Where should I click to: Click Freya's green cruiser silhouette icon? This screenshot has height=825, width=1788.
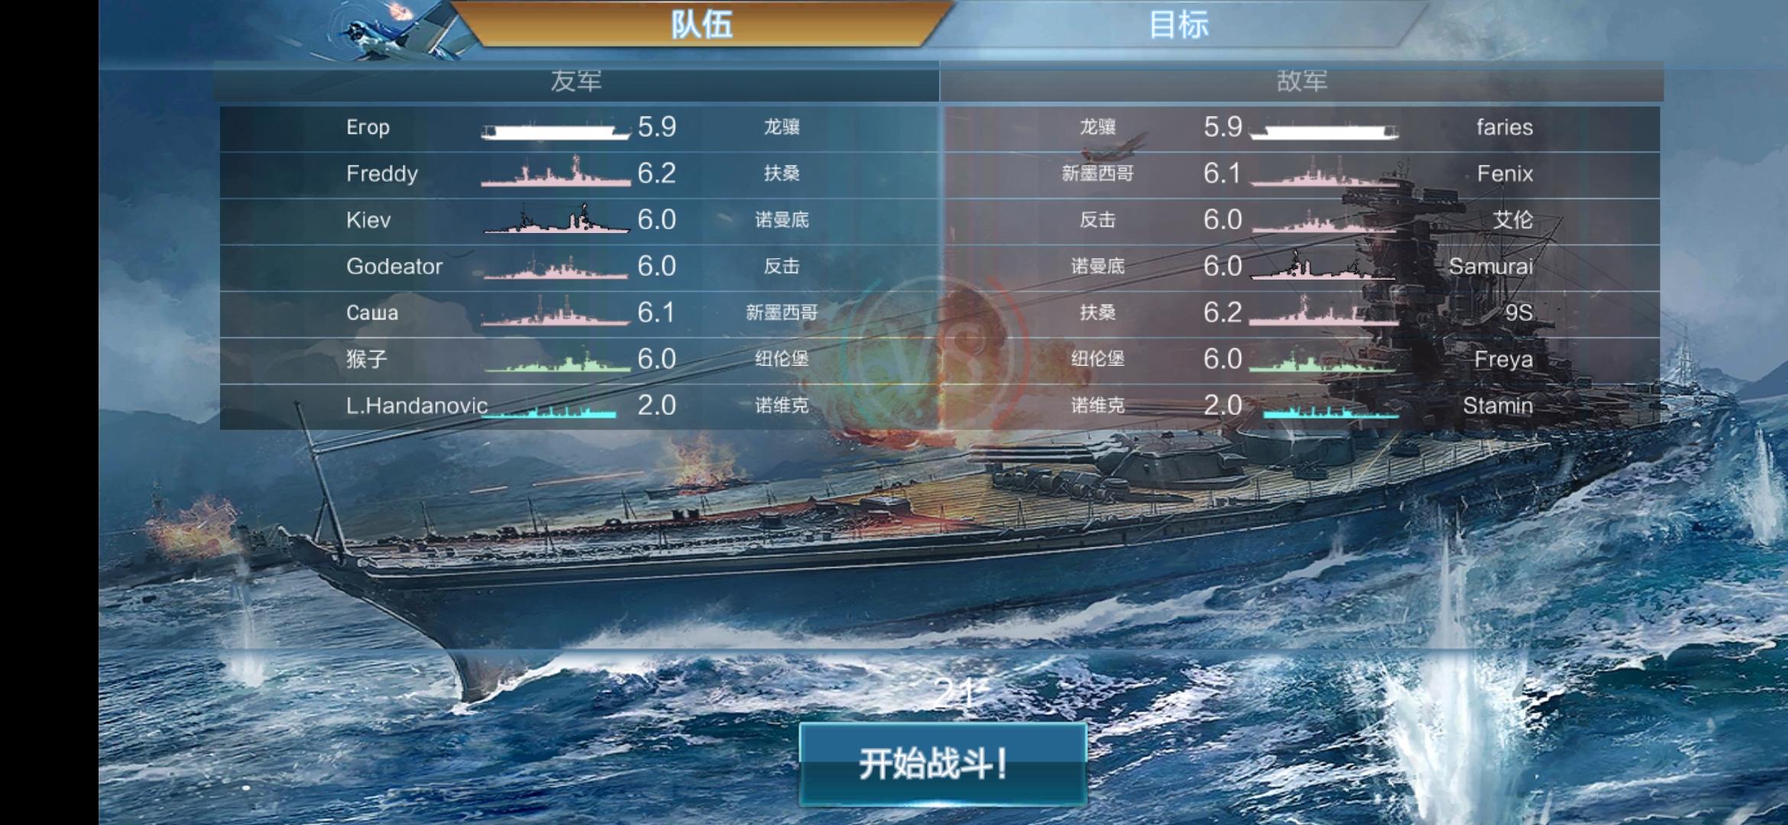[1324, 361]
